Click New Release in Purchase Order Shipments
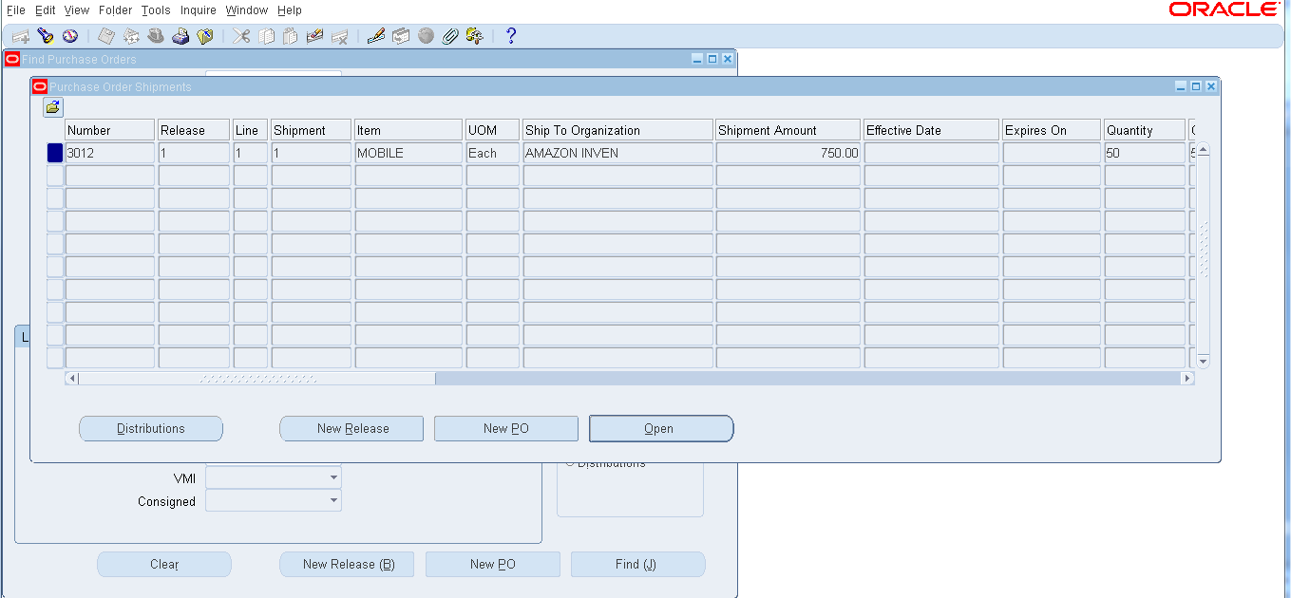Viewport: 1291px width, 598px height. [x=351, y=429]
